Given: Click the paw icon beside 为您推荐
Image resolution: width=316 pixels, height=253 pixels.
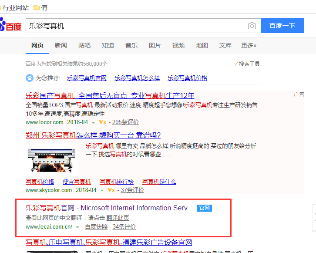Looking at the screenshot, I should click(x=30, y=78).
